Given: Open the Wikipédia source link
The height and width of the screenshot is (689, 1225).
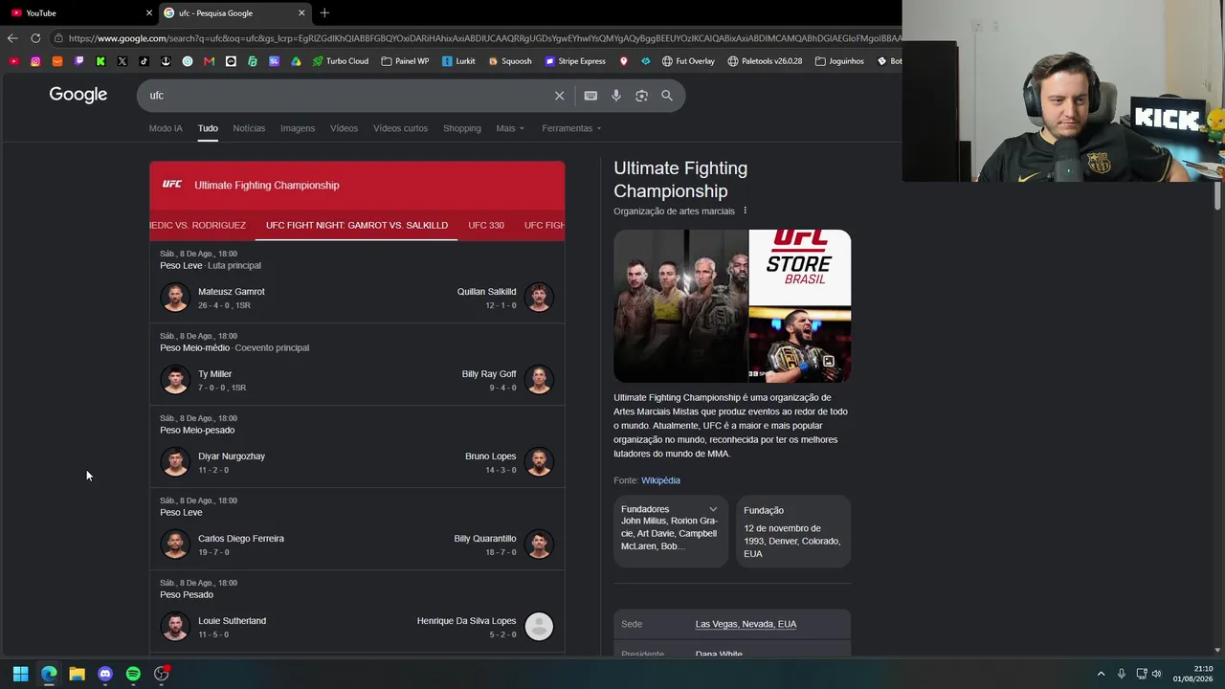Looking at the screenshot, I should [x=660, y=480].
